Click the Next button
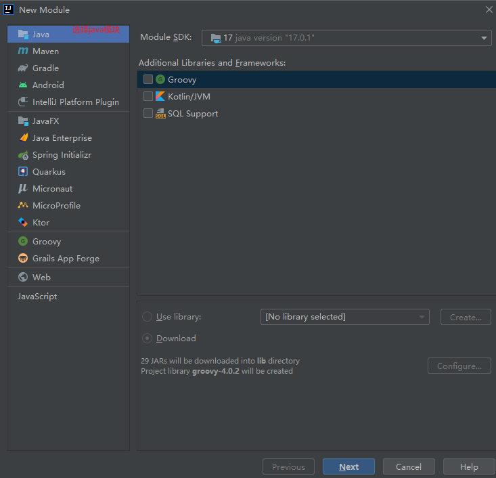This screenshot has width=496, height=478. 348,466
